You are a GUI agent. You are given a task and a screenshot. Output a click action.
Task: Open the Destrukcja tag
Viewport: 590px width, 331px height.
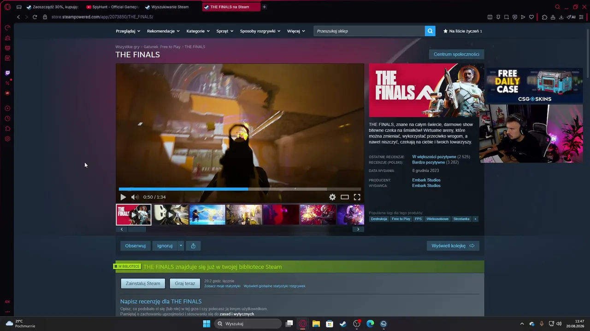pyautogui.click(x=379, y=219)
